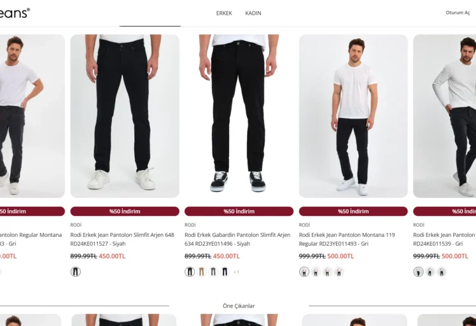The image size is (476, 326).
Task: Select the tan color variant of Gabardin Pantolon
Action: pyautogui.click(x=201, y=272)
